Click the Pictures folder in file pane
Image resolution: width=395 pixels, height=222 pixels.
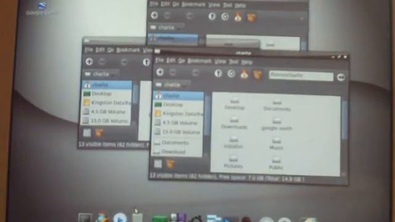[x=233, y=162]
